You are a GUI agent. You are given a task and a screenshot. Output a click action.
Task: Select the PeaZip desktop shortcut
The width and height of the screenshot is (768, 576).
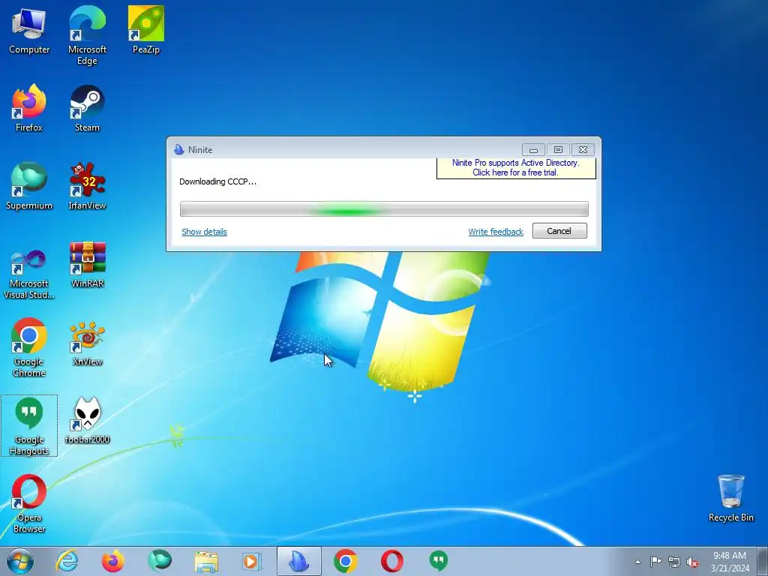tap(146, 30)
